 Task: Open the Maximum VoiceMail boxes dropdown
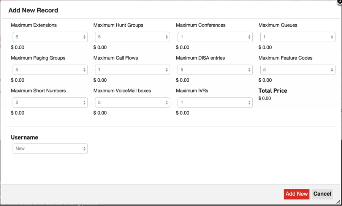[133, 103]
